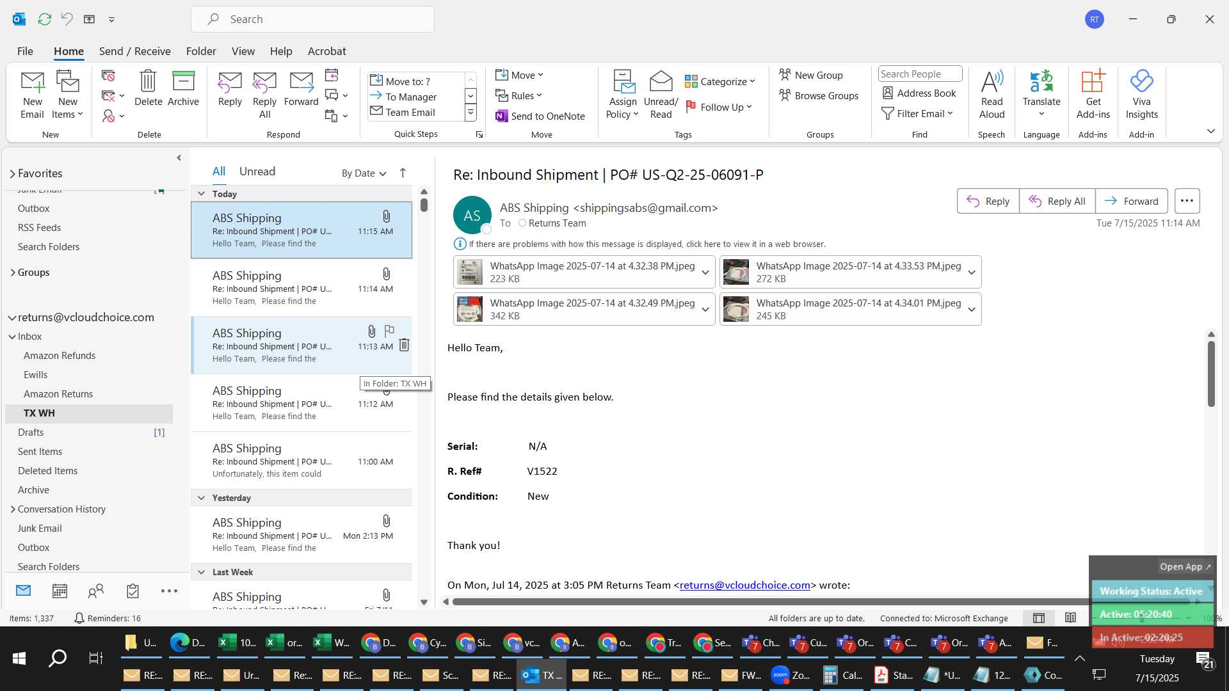The height and width of the screenshot is (691, 1229).
Task: Click the Undo icon in title bar
Action: point(67,19)
